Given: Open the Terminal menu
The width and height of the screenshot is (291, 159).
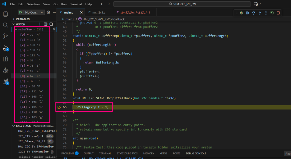Looking at the screenshot, I should [x=76, y=4].
